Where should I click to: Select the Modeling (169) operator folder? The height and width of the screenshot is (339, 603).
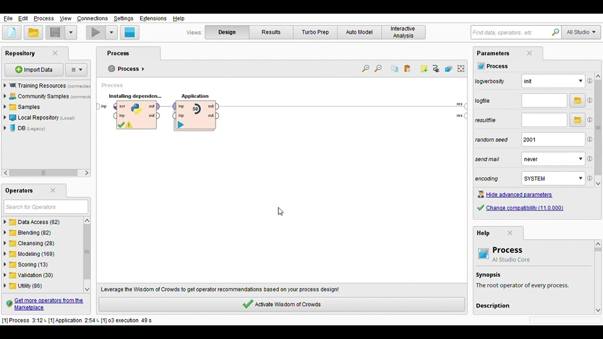point(36,254)
